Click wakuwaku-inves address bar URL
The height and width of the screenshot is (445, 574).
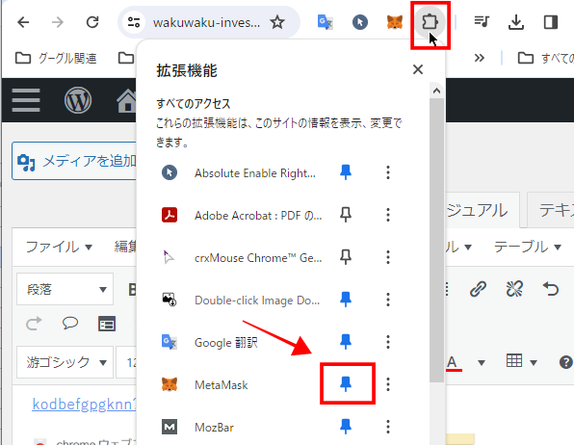[x=206, y=23]
